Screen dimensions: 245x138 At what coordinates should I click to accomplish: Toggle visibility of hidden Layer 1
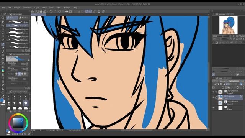pos(214,103)
